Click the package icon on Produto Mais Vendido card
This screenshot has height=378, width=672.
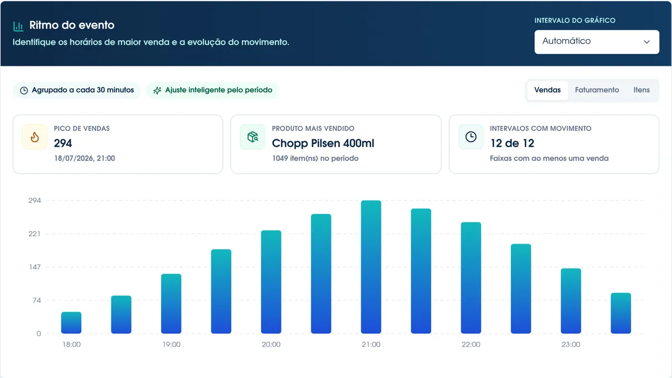coord(253,137)
